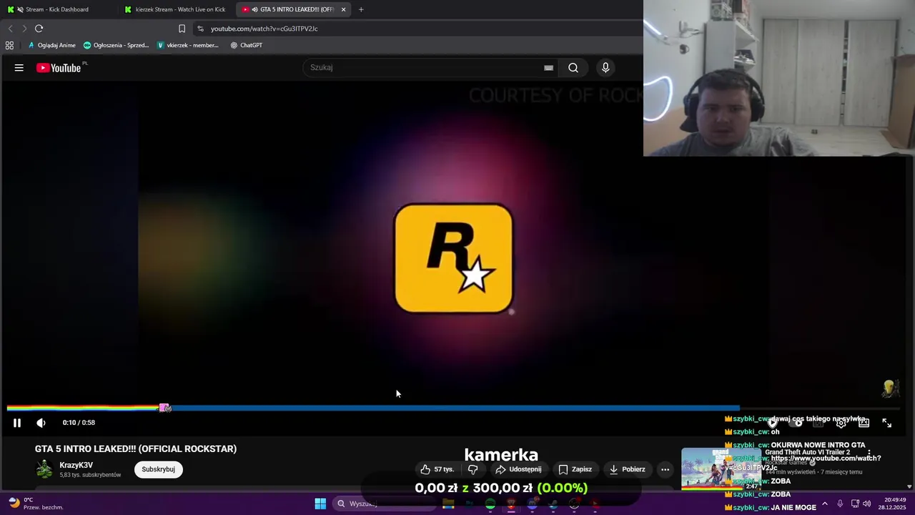Image resolution: width=915 pixels, height=515 pixels.
Task: Go forward in browser history
Action: 24,29
